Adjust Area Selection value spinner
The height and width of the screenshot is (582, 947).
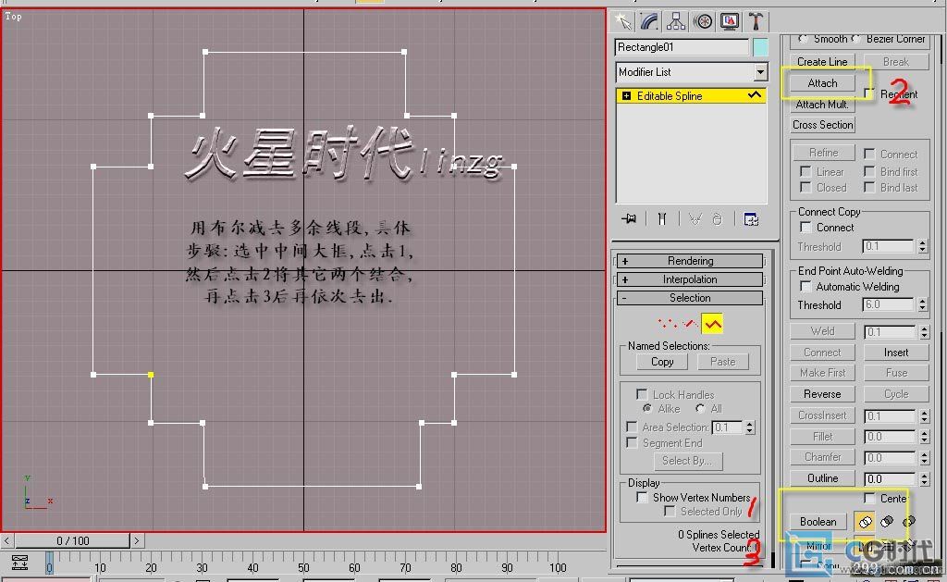[749, 427]
